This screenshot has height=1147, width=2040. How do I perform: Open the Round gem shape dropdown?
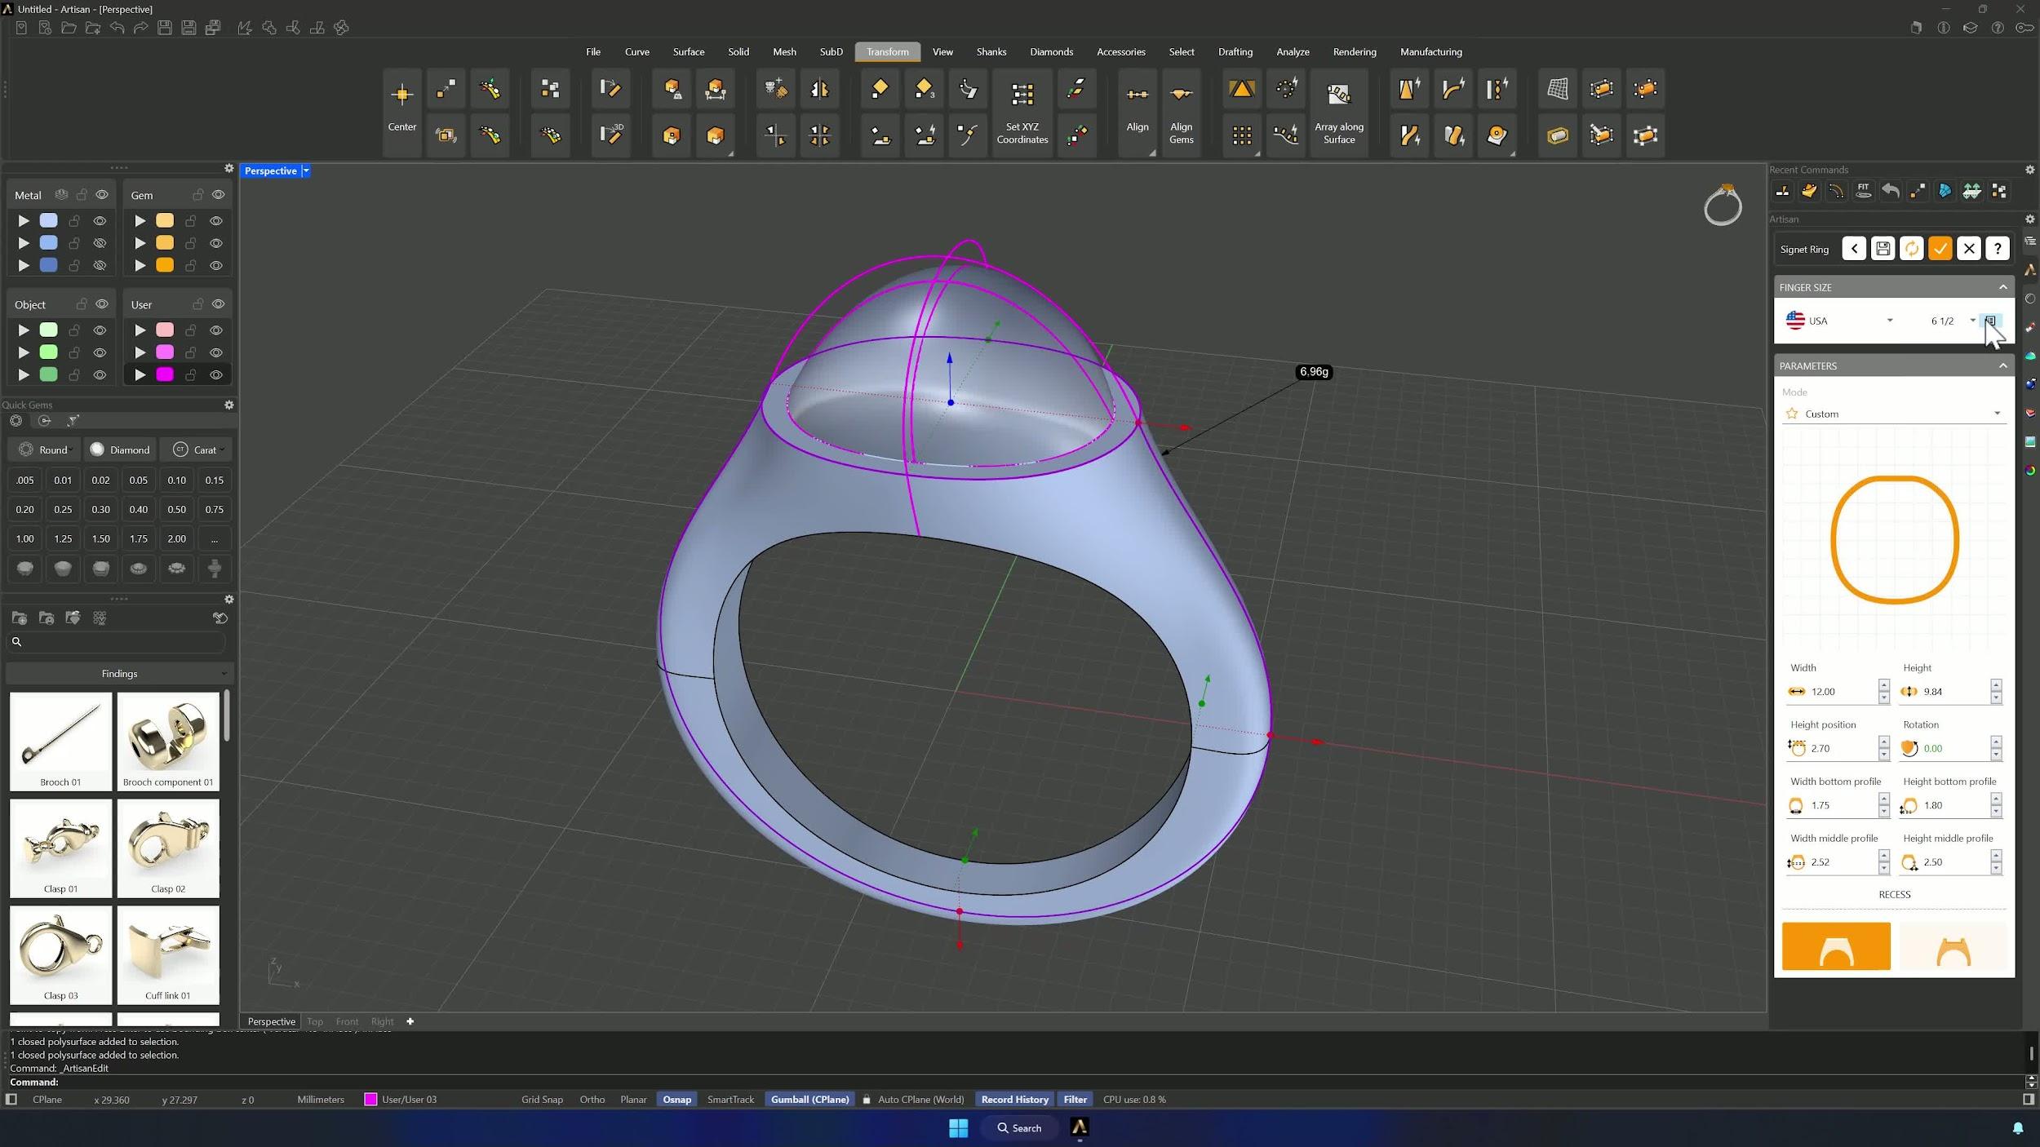46,449
